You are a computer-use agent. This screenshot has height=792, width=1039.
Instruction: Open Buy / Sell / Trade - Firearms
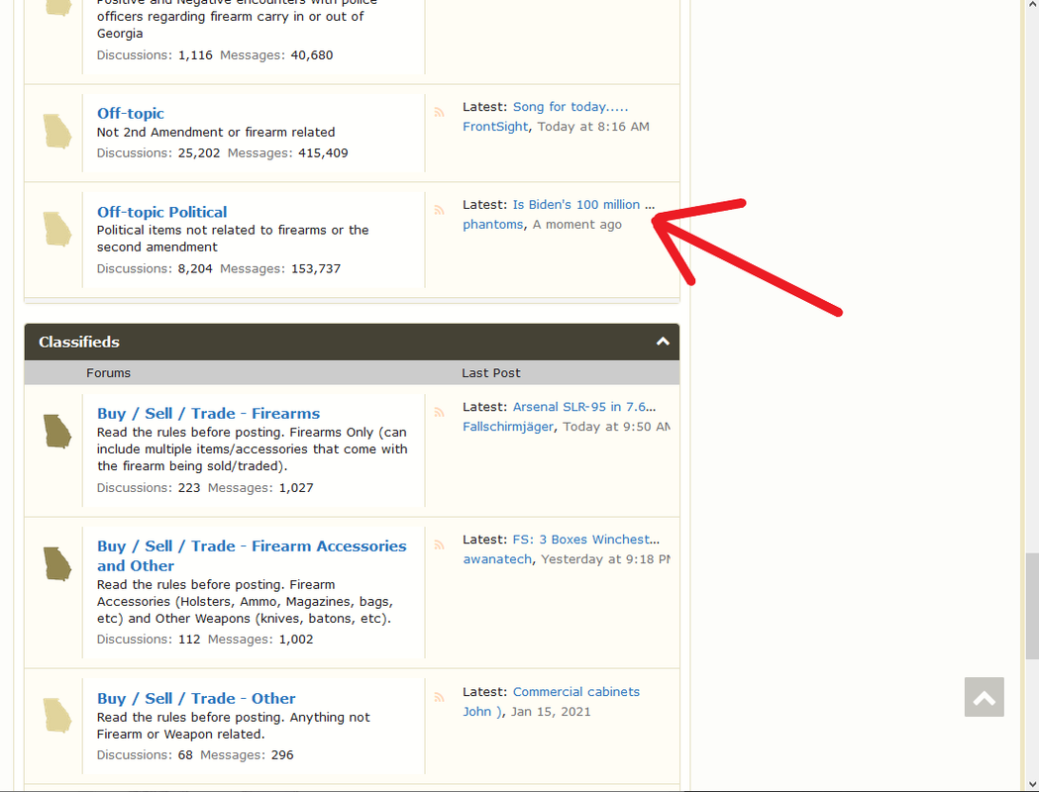point(208,413)
